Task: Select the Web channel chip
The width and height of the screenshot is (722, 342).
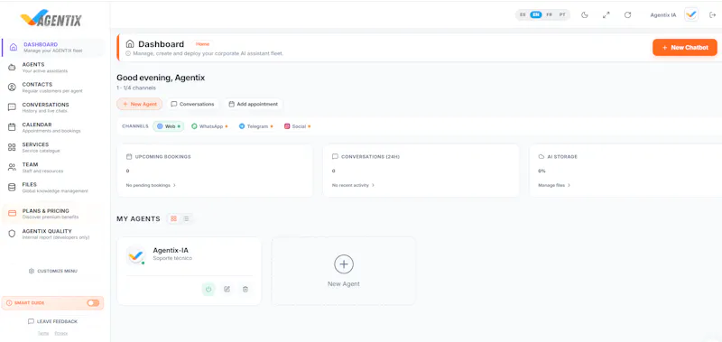Action: [x=169, y=126]
